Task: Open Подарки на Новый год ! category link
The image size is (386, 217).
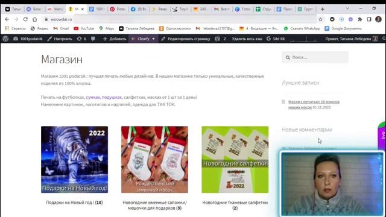Action: [74, 203]
